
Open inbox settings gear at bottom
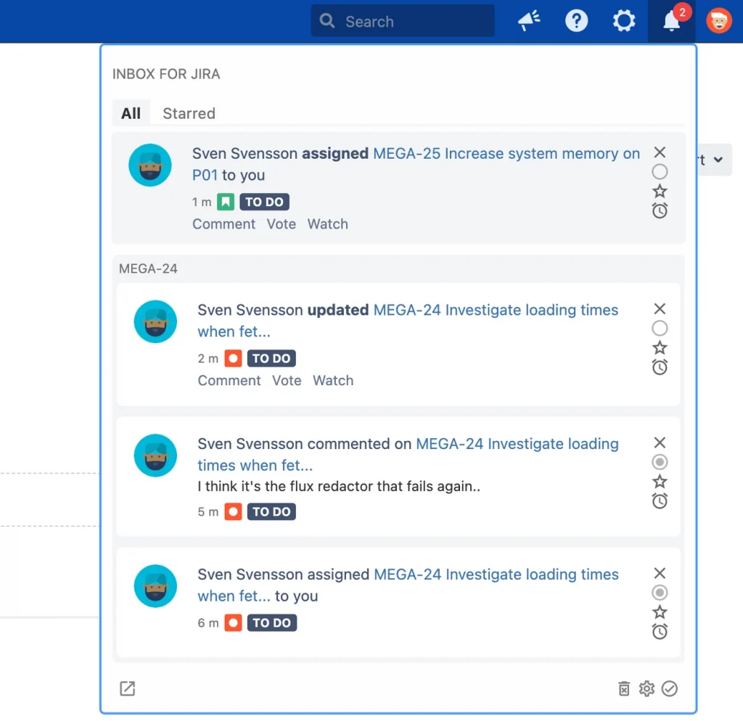[646, 688]
